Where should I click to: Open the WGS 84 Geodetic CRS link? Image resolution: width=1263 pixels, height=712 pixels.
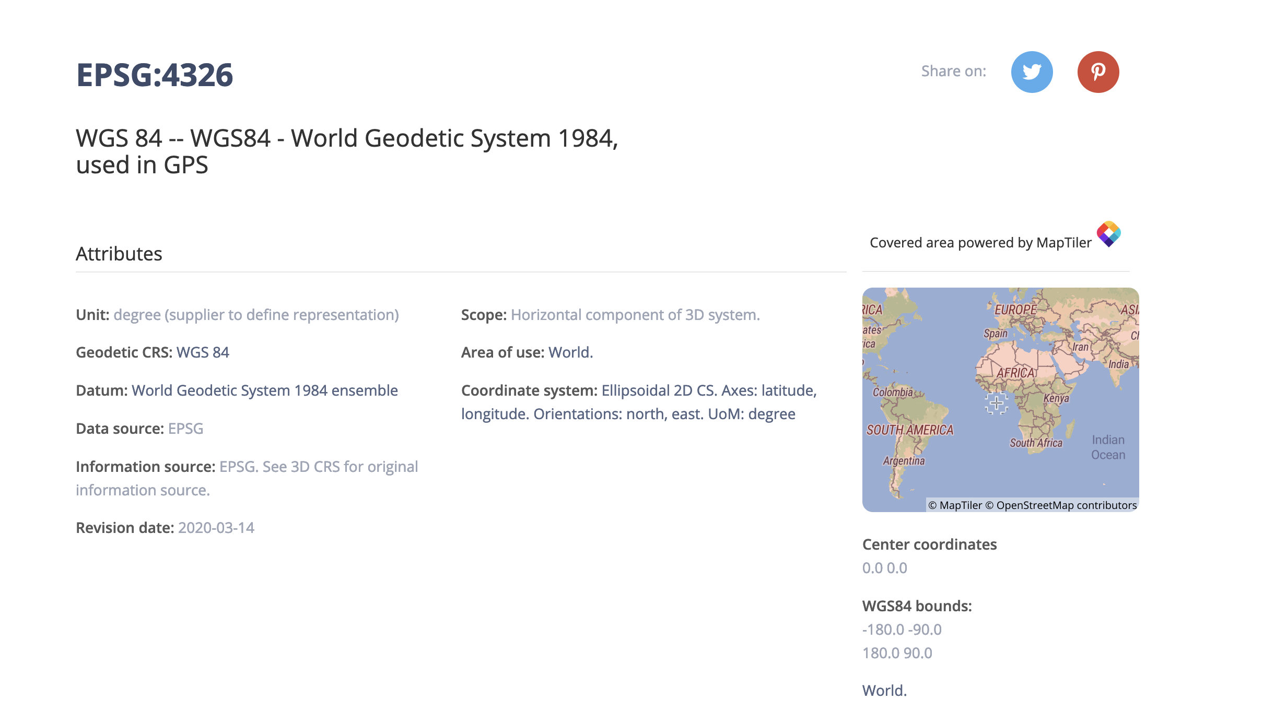[x=203, y=352]
